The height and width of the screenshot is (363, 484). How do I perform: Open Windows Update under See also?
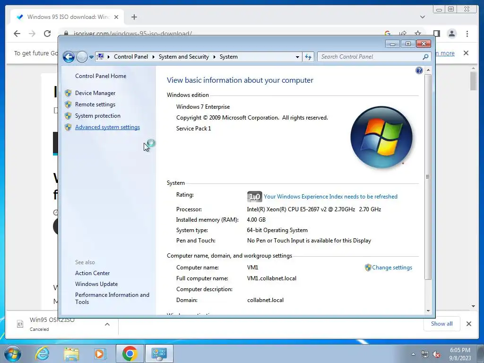(96, 284)
